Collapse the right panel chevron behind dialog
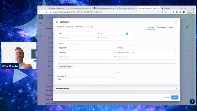Image resolution: width=197 pixels, height=111 pixels. [192, 18]
